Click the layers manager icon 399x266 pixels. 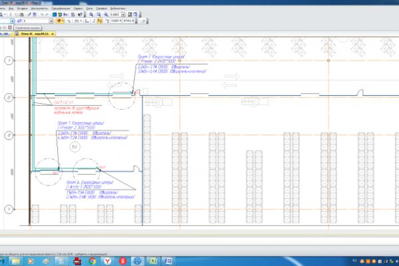pyautogui.click(x=19, y=21)
